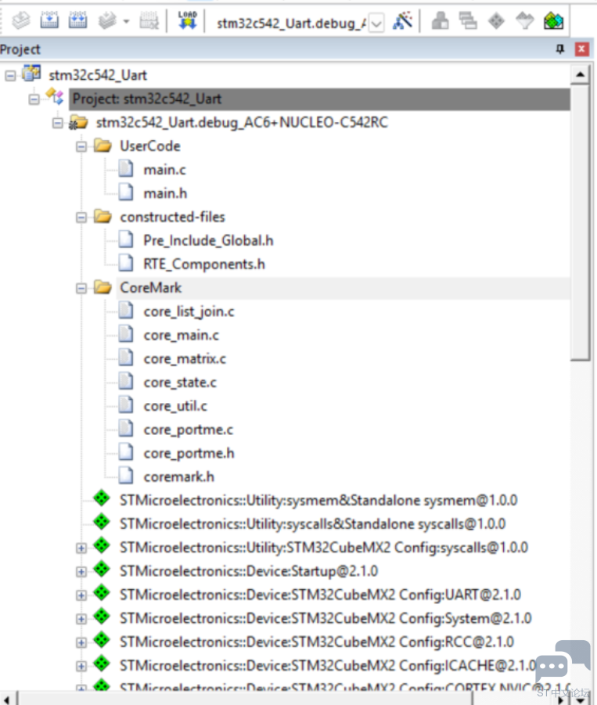Click the File Extensions/Books toolbar icon

coord(440,20)
